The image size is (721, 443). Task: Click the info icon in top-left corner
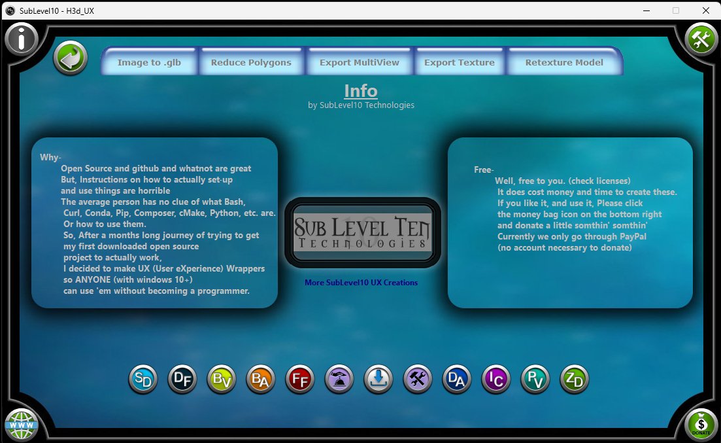tap(22, 39)
